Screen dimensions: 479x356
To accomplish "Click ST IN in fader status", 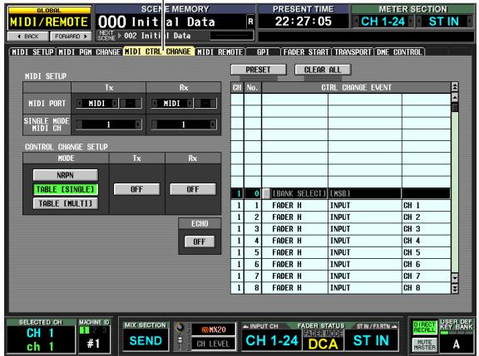I will pos(371,340).
